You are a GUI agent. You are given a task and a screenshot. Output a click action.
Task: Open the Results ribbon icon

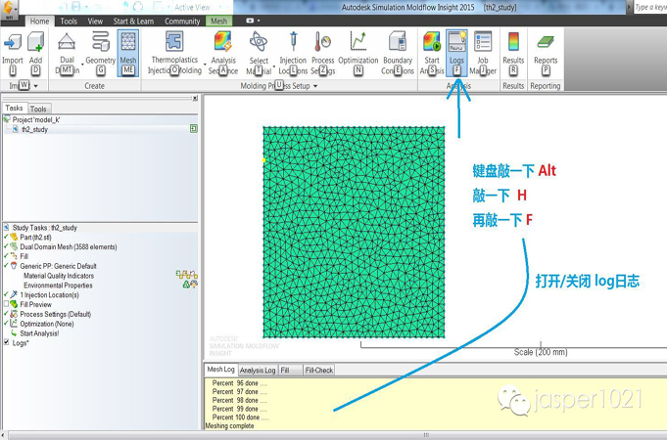tap(513, 42)
